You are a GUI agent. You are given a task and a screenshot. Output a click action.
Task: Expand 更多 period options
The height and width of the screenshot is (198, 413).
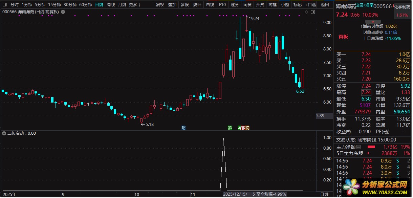(134, 5)
